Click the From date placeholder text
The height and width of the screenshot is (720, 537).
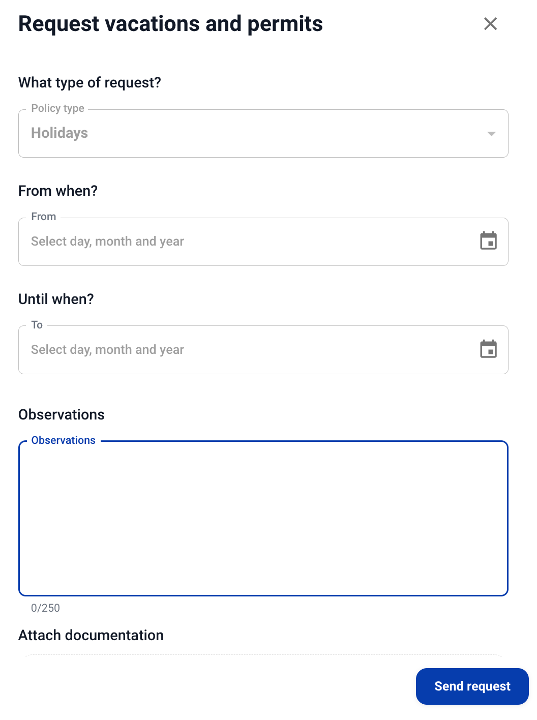click(x=107, y=242)
